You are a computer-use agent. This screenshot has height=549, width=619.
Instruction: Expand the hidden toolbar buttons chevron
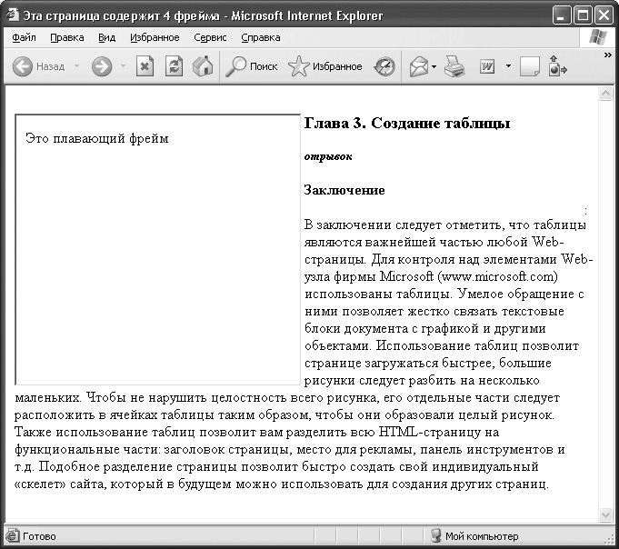click(607, 55)
